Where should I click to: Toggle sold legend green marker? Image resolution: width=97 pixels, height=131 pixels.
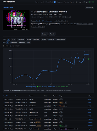pos(38,87)
